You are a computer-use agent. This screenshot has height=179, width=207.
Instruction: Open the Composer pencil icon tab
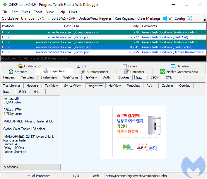126,72
